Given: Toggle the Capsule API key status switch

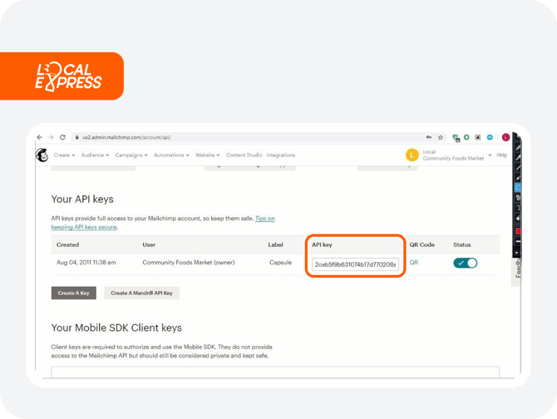Looking at the screenshot, I should pos(465,263).
